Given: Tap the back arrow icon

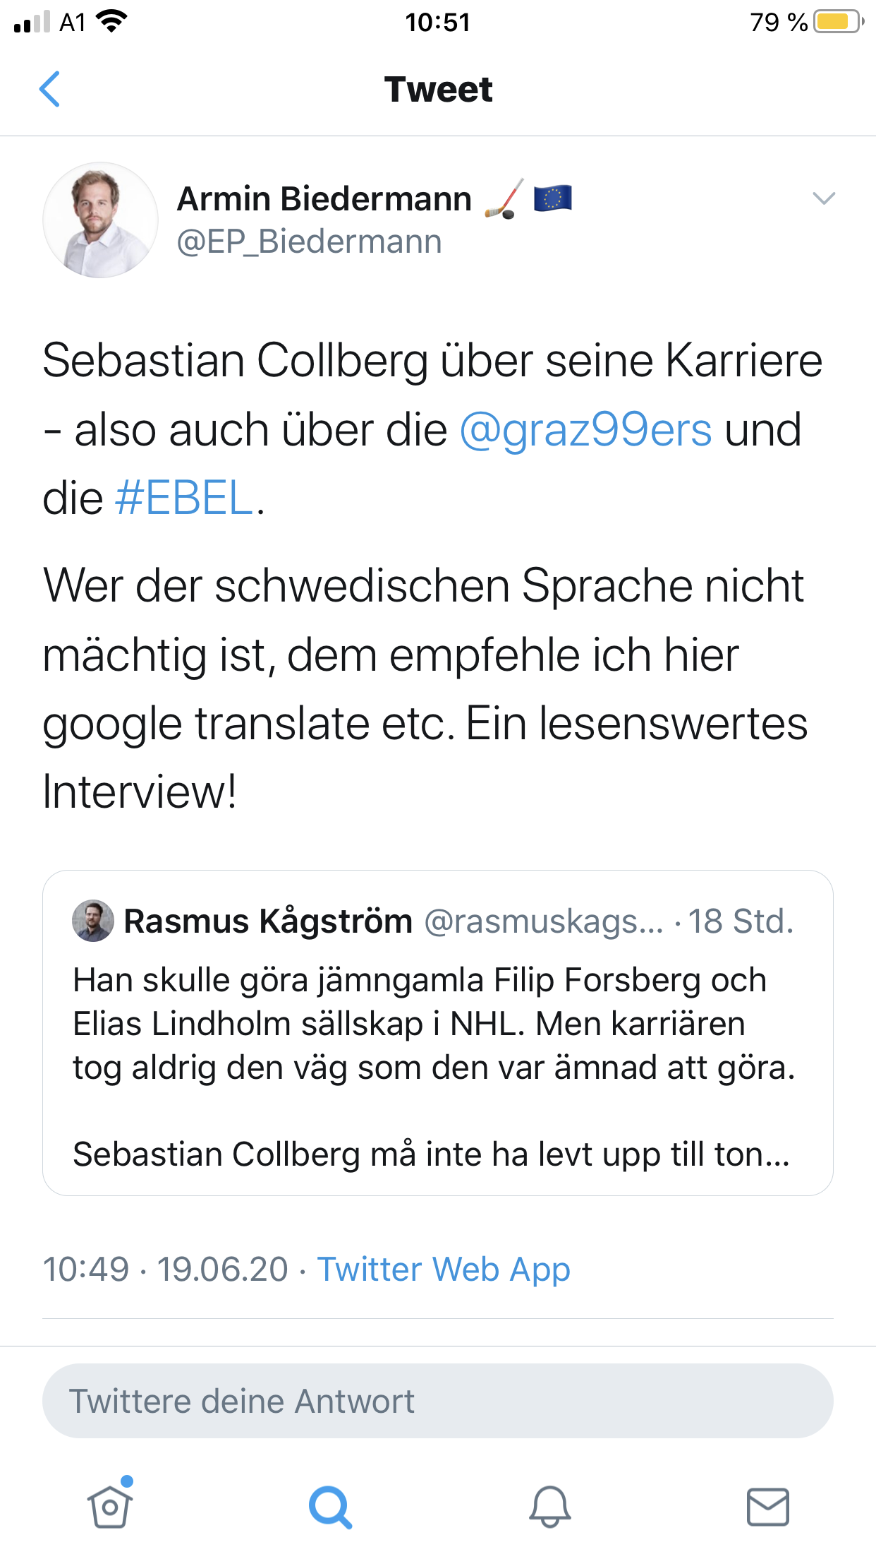Looking at the screenshot, I should [x=49, y=89].
